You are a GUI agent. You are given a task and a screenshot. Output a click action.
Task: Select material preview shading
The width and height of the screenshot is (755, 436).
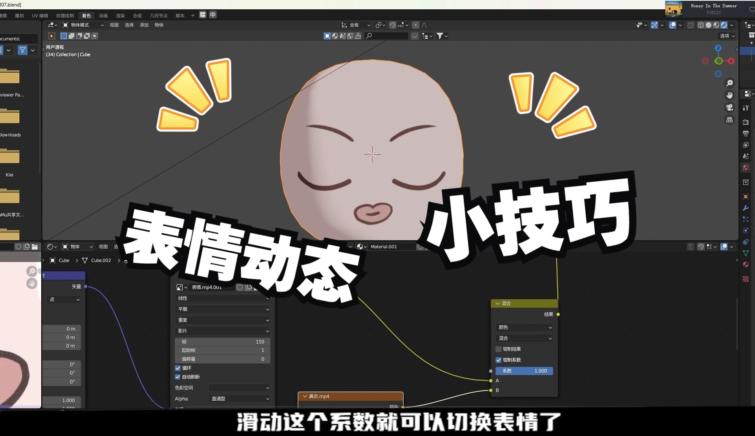(716, 25)
